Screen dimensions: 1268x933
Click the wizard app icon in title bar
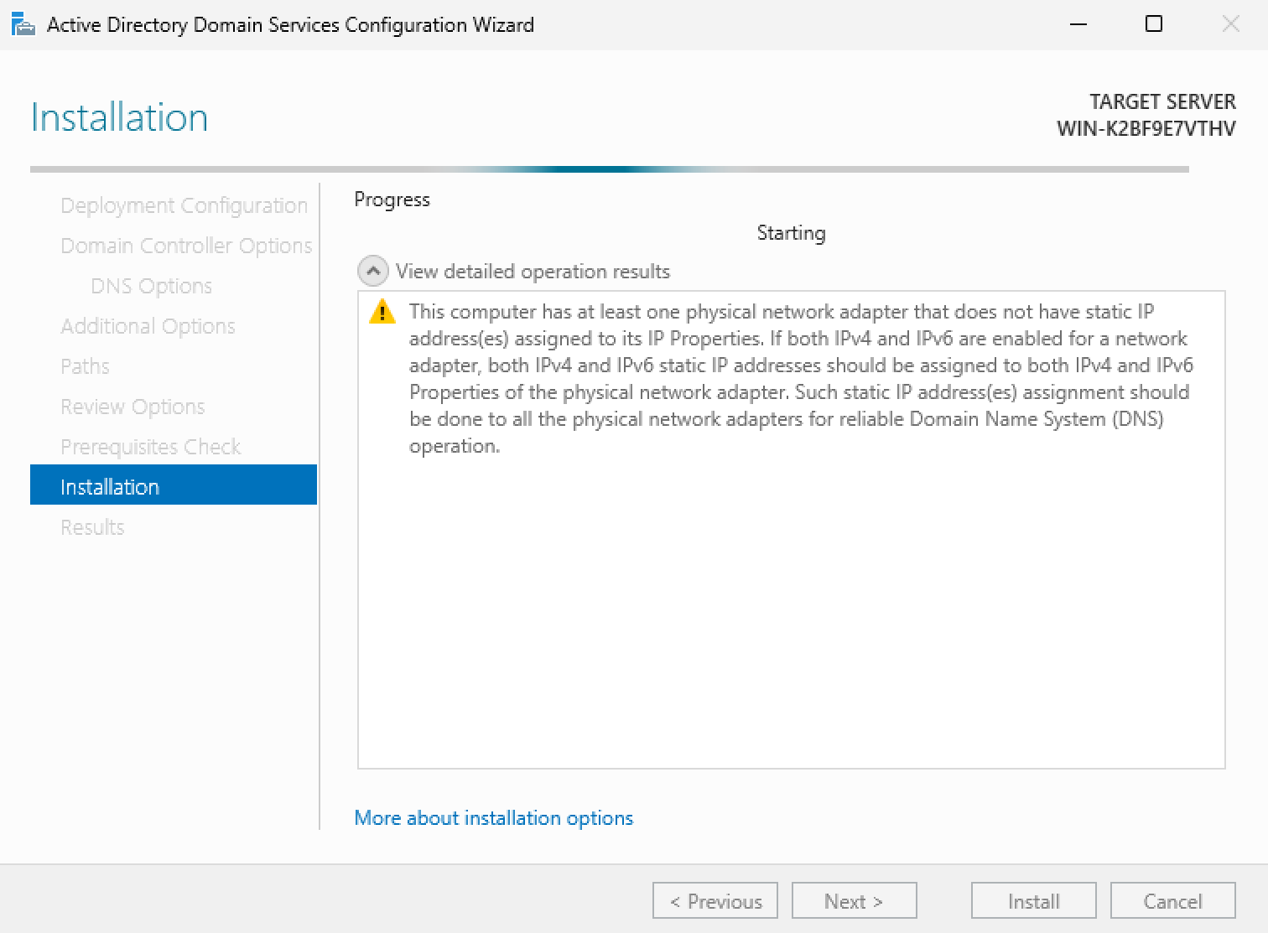point(23,24)
